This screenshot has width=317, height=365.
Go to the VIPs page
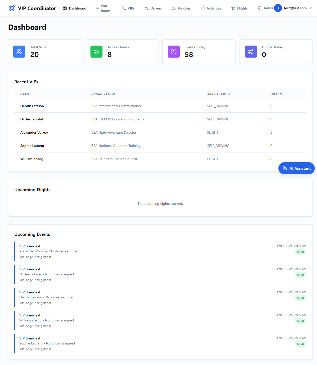pos(128,8)
